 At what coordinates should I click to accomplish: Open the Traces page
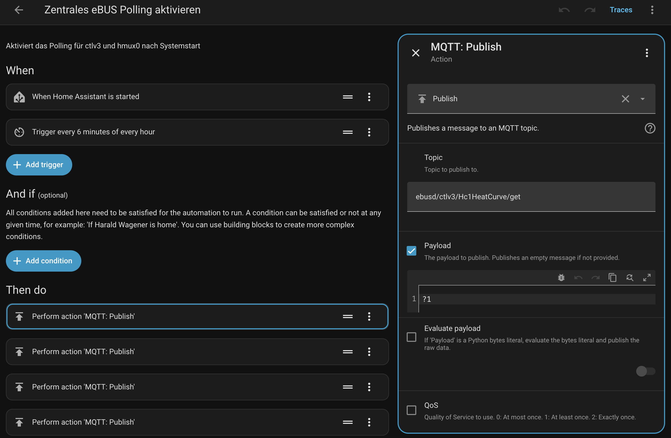pyautogui.click(x=621, y=10)
